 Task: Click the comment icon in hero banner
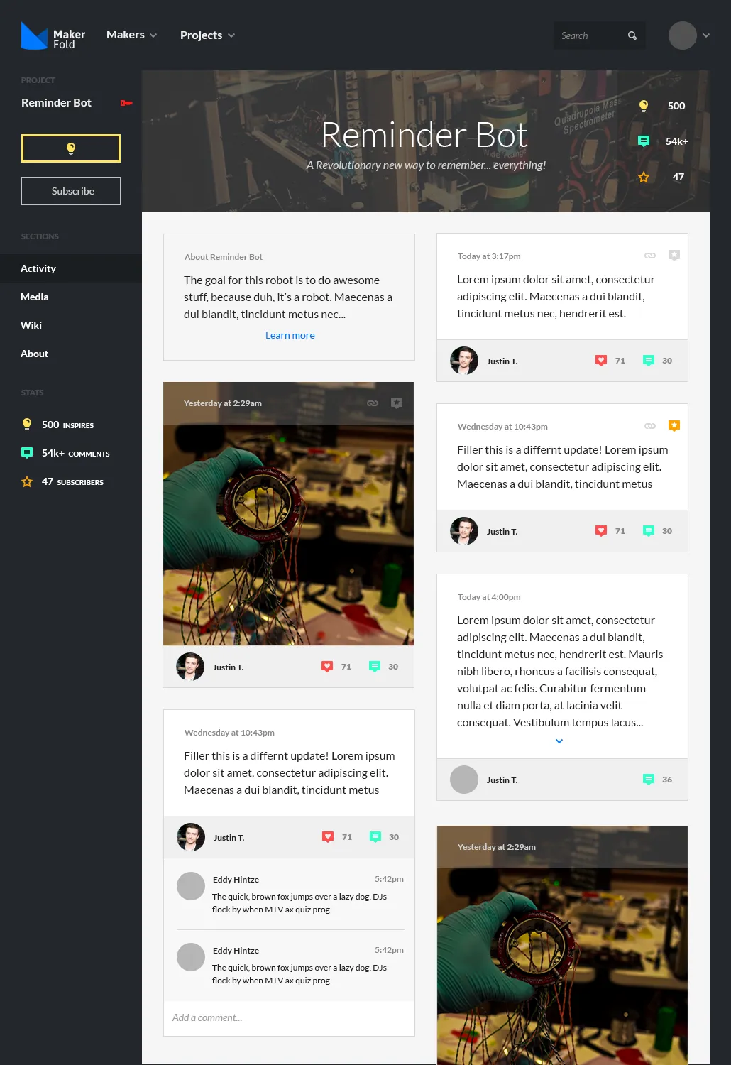pyautogui.click(x=644, y=141)
